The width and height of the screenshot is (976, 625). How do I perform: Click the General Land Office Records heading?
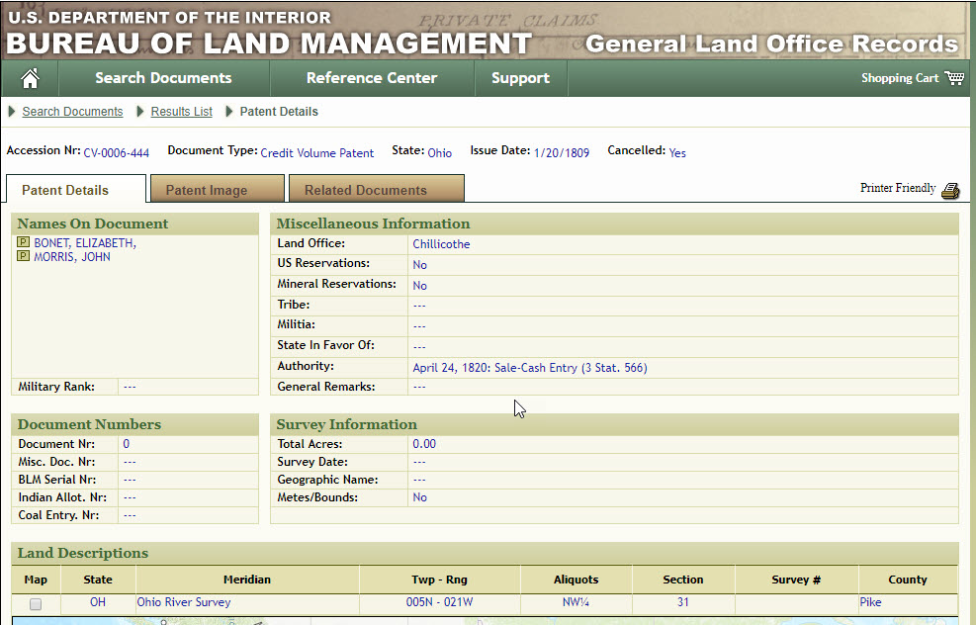(x=772, y=44)
